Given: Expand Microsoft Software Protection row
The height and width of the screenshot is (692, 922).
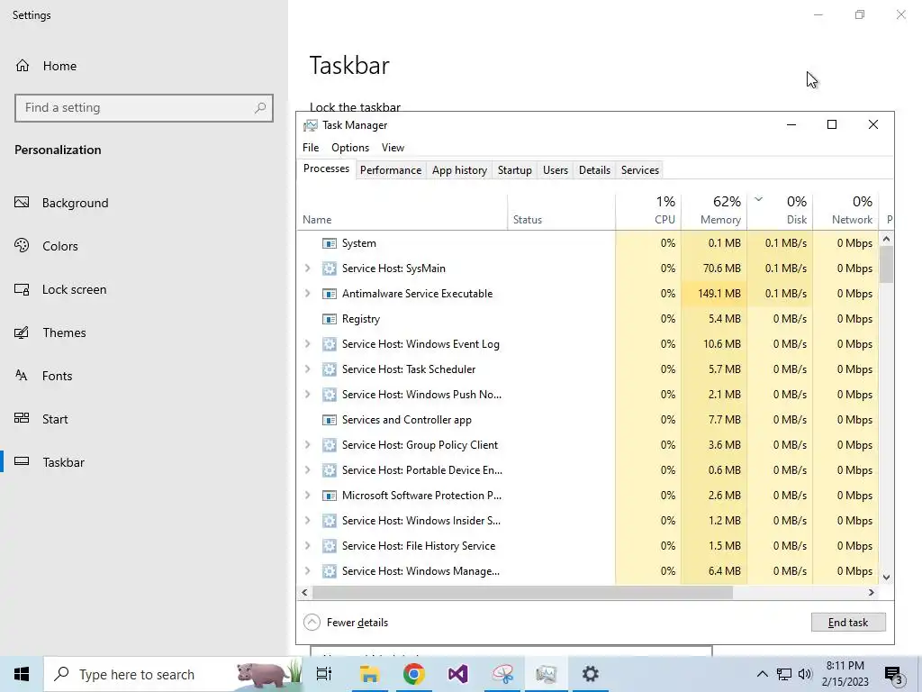Looking at the screenshot, I should (x=308, y=496).
